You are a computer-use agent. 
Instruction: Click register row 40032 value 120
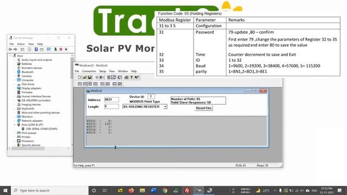(x=99, y=124)
